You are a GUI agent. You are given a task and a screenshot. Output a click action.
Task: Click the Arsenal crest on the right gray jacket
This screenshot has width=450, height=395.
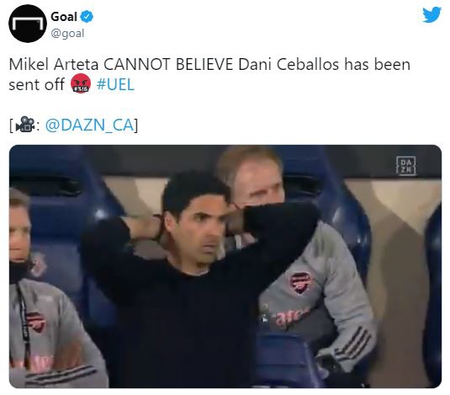(x=300, y=282)
